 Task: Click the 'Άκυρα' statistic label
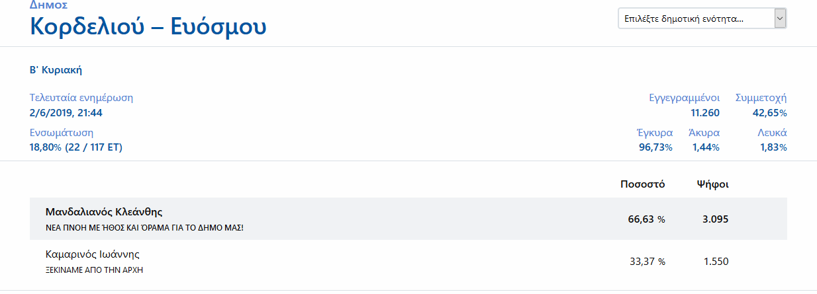(x=704, y=132)
